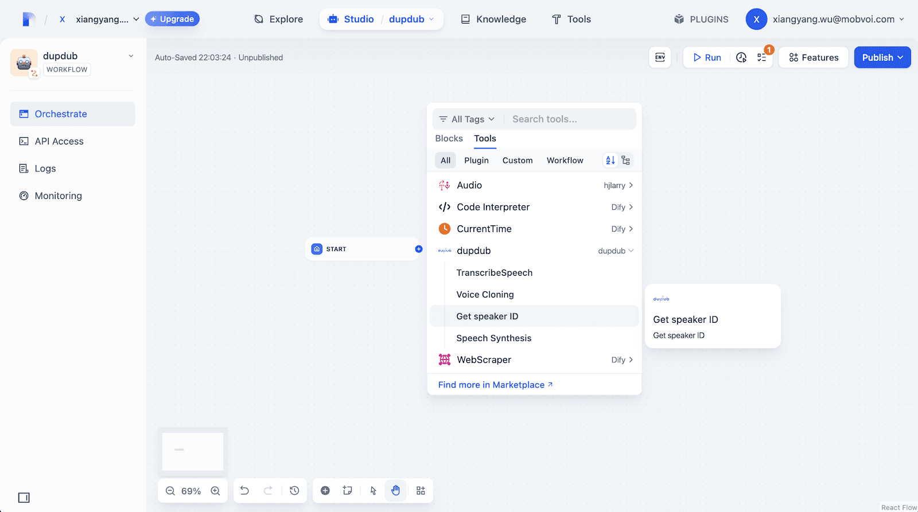Click the zoom in magnifier icon

click(215, 491)
